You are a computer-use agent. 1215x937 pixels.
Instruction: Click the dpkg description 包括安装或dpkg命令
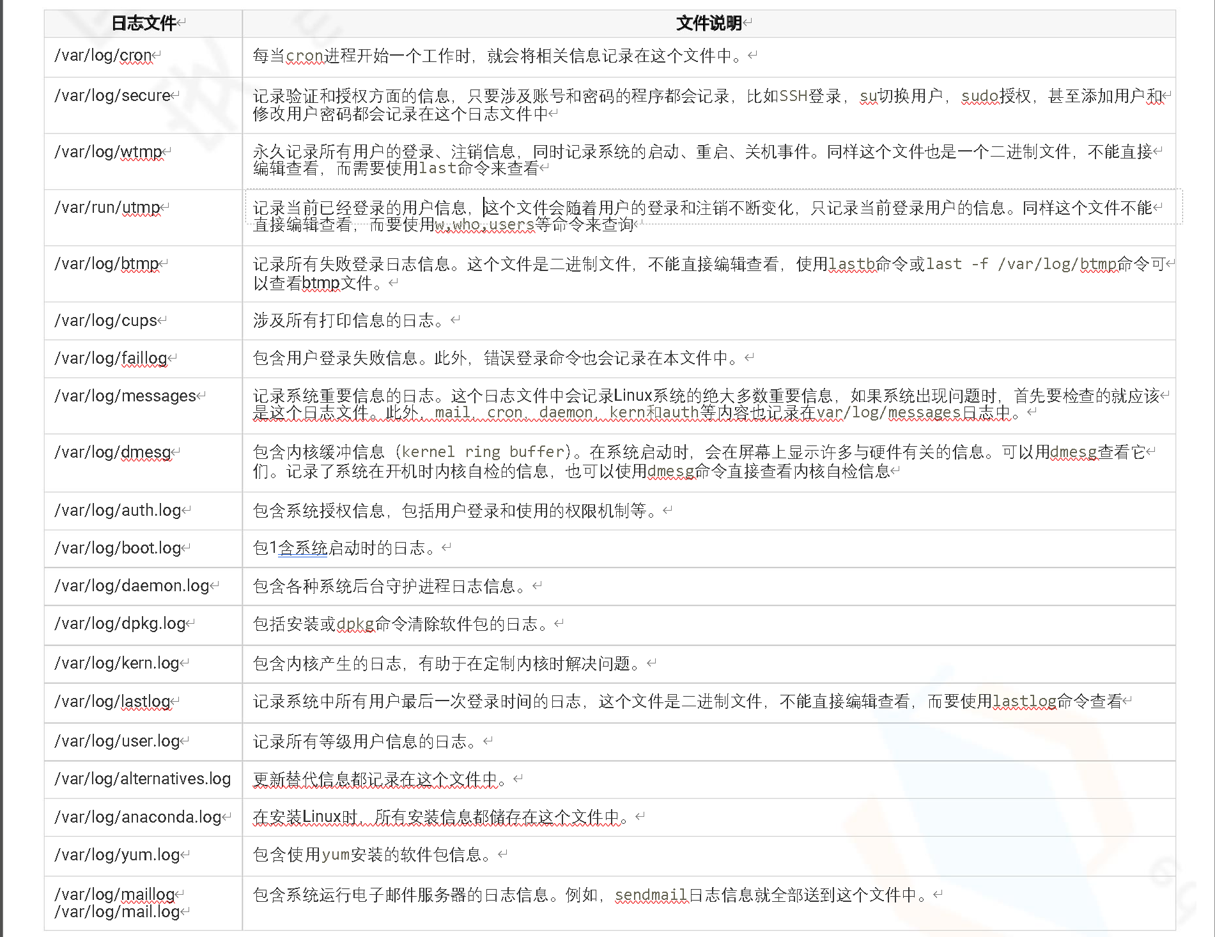[x=401, y=623]
